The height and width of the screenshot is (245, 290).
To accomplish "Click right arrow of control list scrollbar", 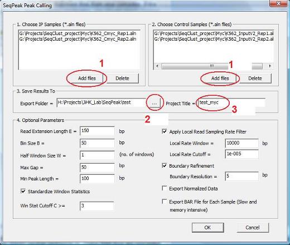I will tap(270, 66).
